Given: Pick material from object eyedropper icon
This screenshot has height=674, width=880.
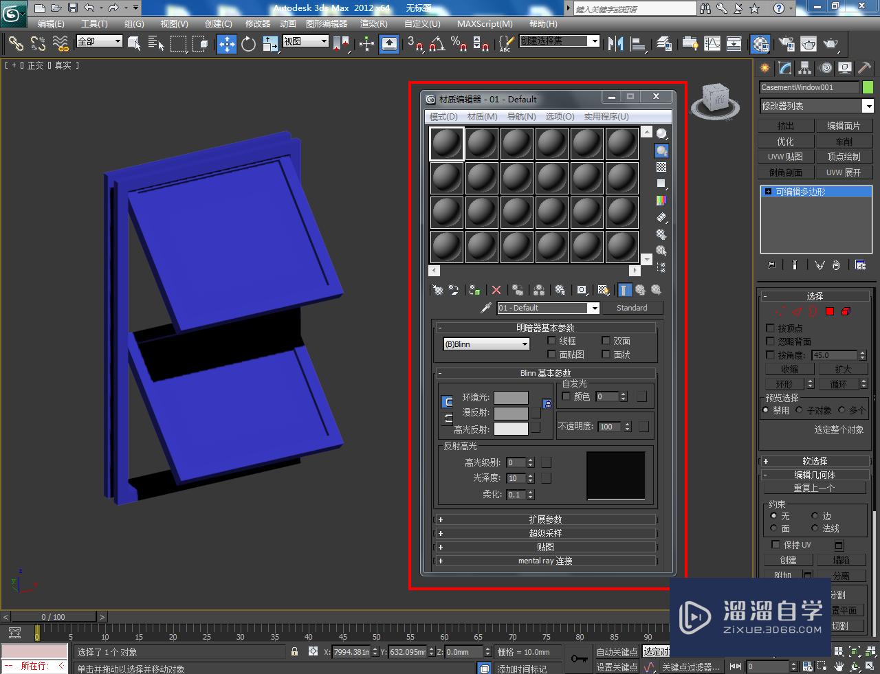Looking at the screenshot, I should tap(485, 308).
